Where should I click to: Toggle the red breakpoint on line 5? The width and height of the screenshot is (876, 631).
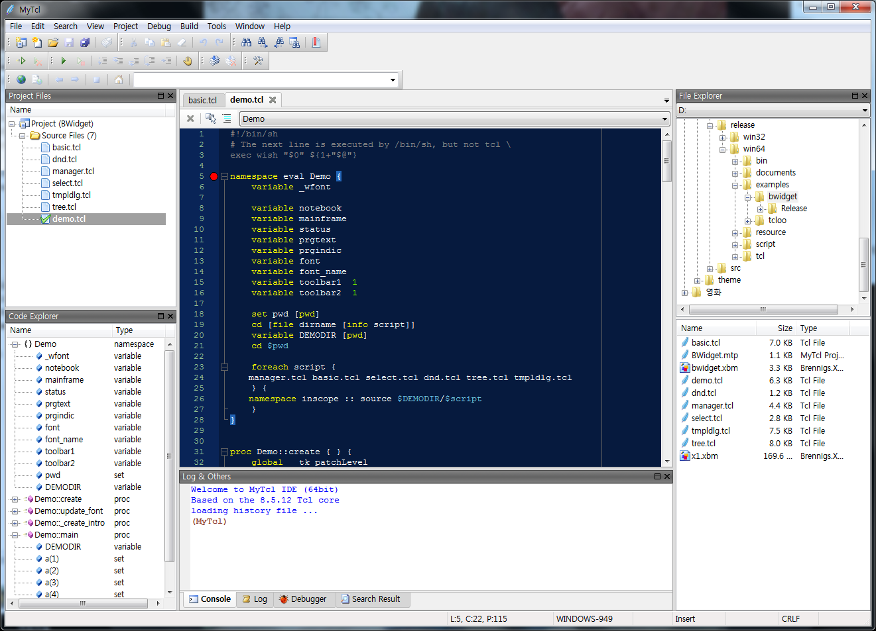(214, 177)
